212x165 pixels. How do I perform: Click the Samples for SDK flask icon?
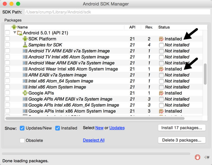click(x=25, y=45)
